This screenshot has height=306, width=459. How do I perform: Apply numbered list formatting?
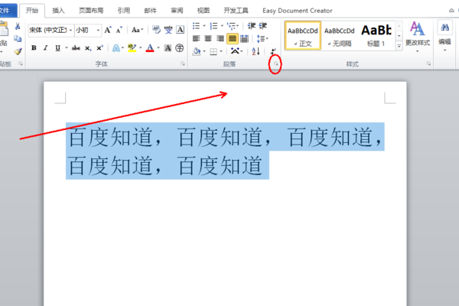[213, 26]
